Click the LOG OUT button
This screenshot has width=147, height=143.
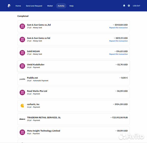click(136, 6)
